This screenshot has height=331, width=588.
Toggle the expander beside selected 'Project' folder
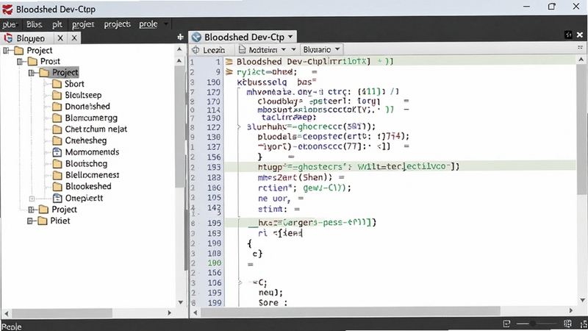32,73
